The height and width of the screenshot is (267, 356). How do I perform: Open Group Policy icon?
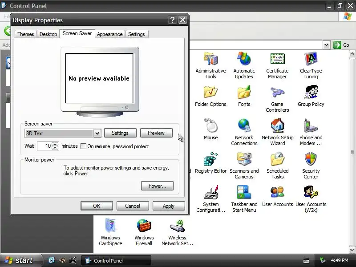(x=311, y=92)
